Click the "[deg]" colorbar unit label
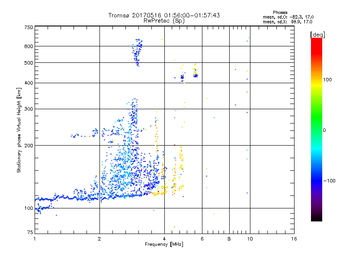The width and height of the screenshot is (346, 260). tap(317, 35)
